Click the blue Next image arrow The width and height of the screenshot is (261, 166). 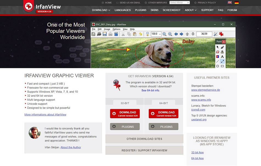[181, 34]
